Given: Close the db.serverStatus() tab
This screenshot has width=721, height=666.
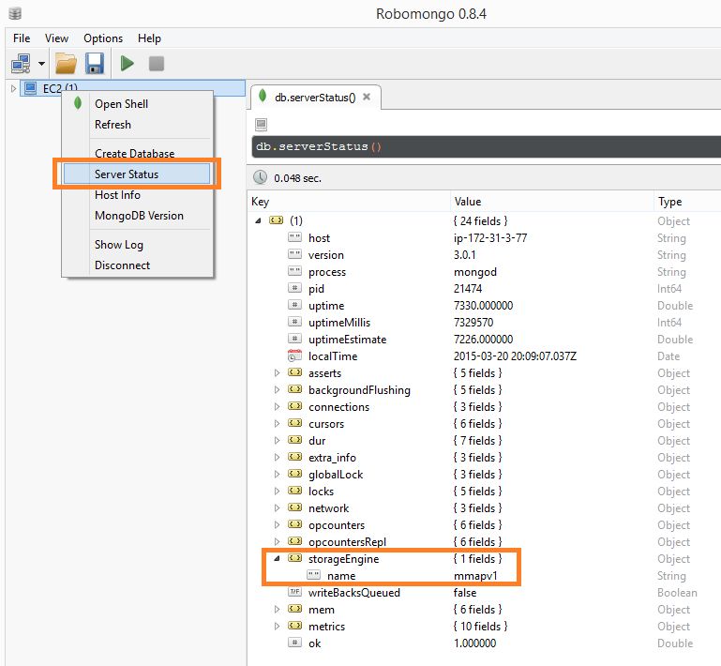Looking at the screenshot, I should 367,97.
